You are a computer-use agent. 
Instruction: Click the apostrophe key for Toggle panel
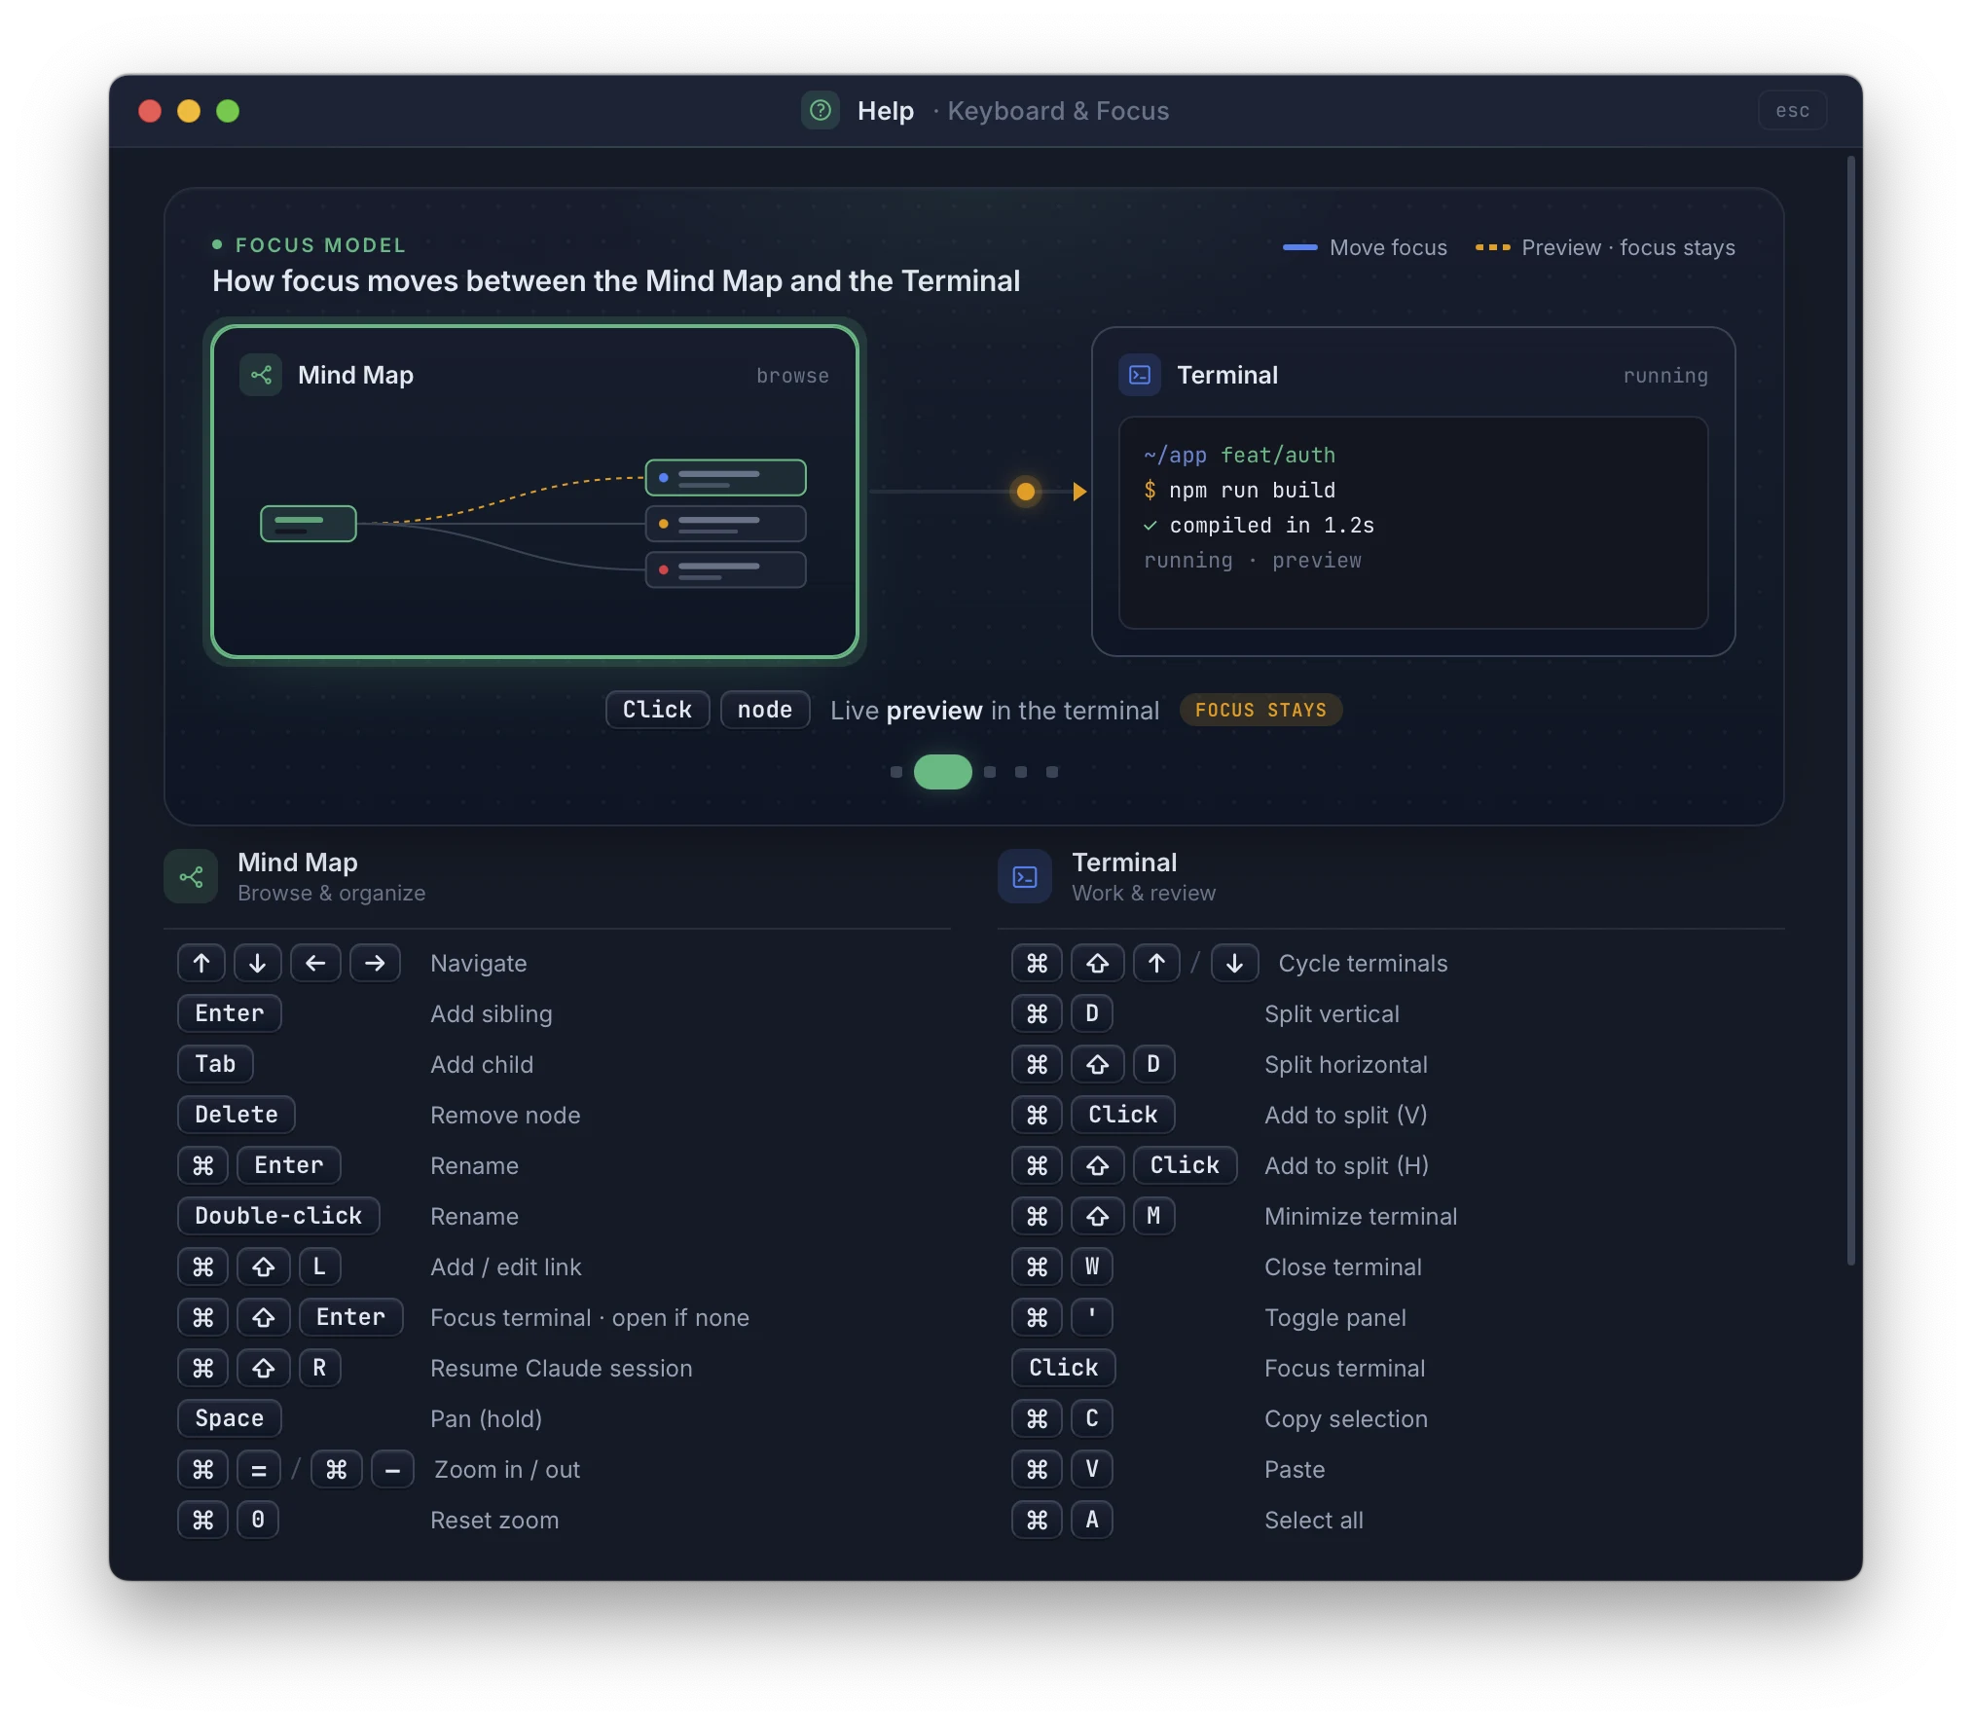(1092, 1317)
